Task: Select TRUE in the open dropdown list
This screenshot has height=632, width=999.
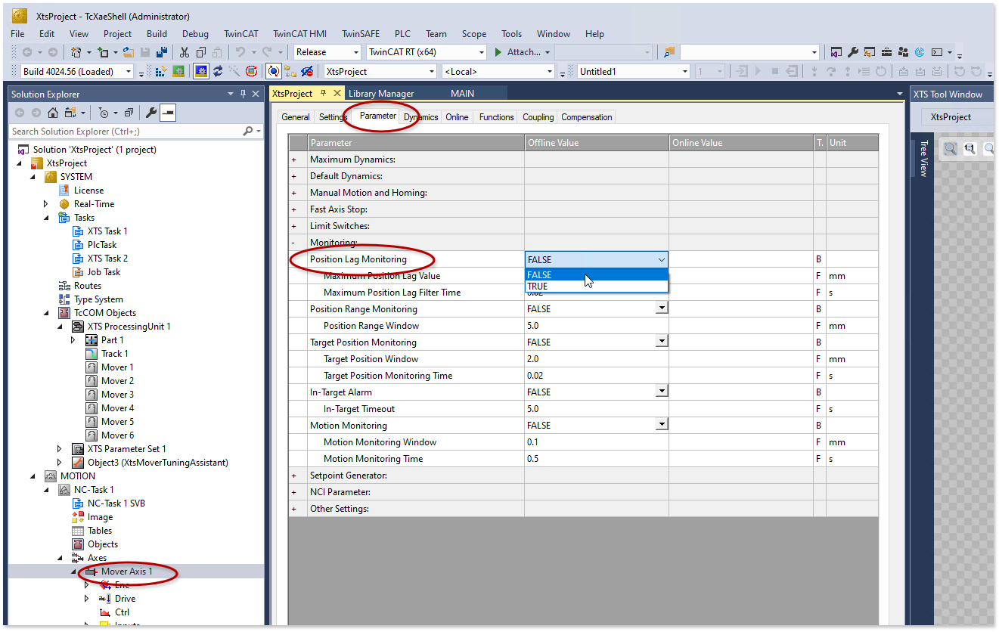Action: pos(597,287)
